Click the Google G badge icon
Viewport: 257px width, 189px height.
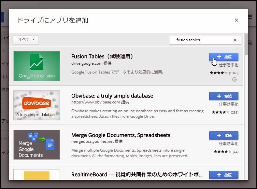click(x=235, y=80)
